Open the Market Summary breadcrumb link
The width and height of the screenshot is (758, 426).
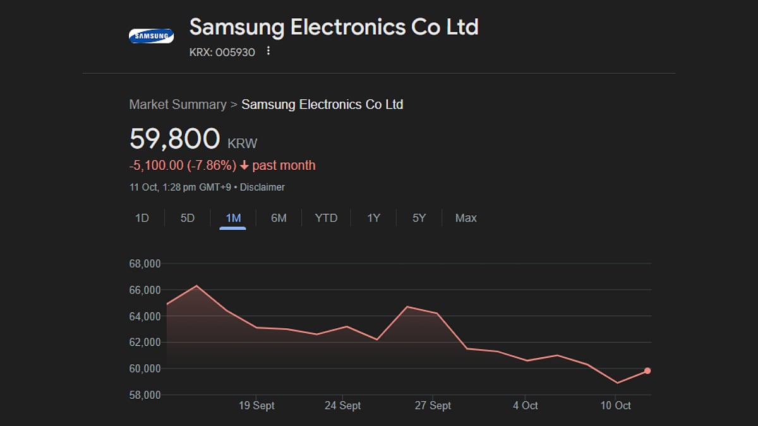(177, 105)
